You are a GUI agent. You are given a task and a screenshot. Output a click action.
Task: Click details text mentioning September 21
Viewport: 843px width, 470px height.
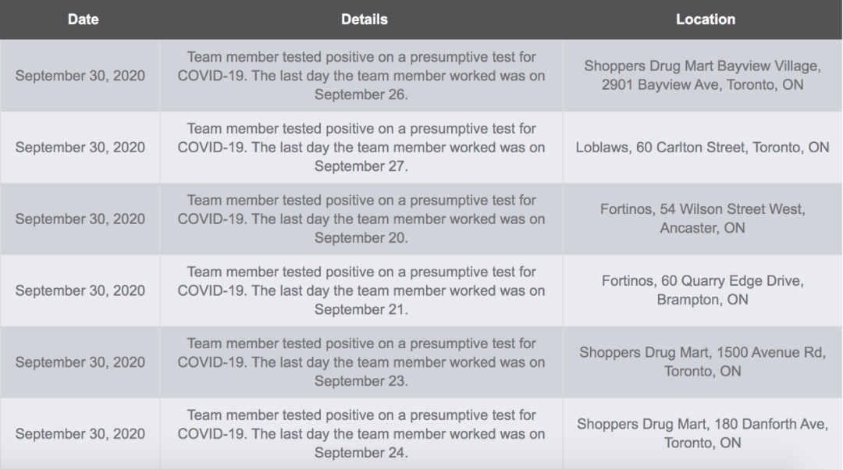[361, 290]
